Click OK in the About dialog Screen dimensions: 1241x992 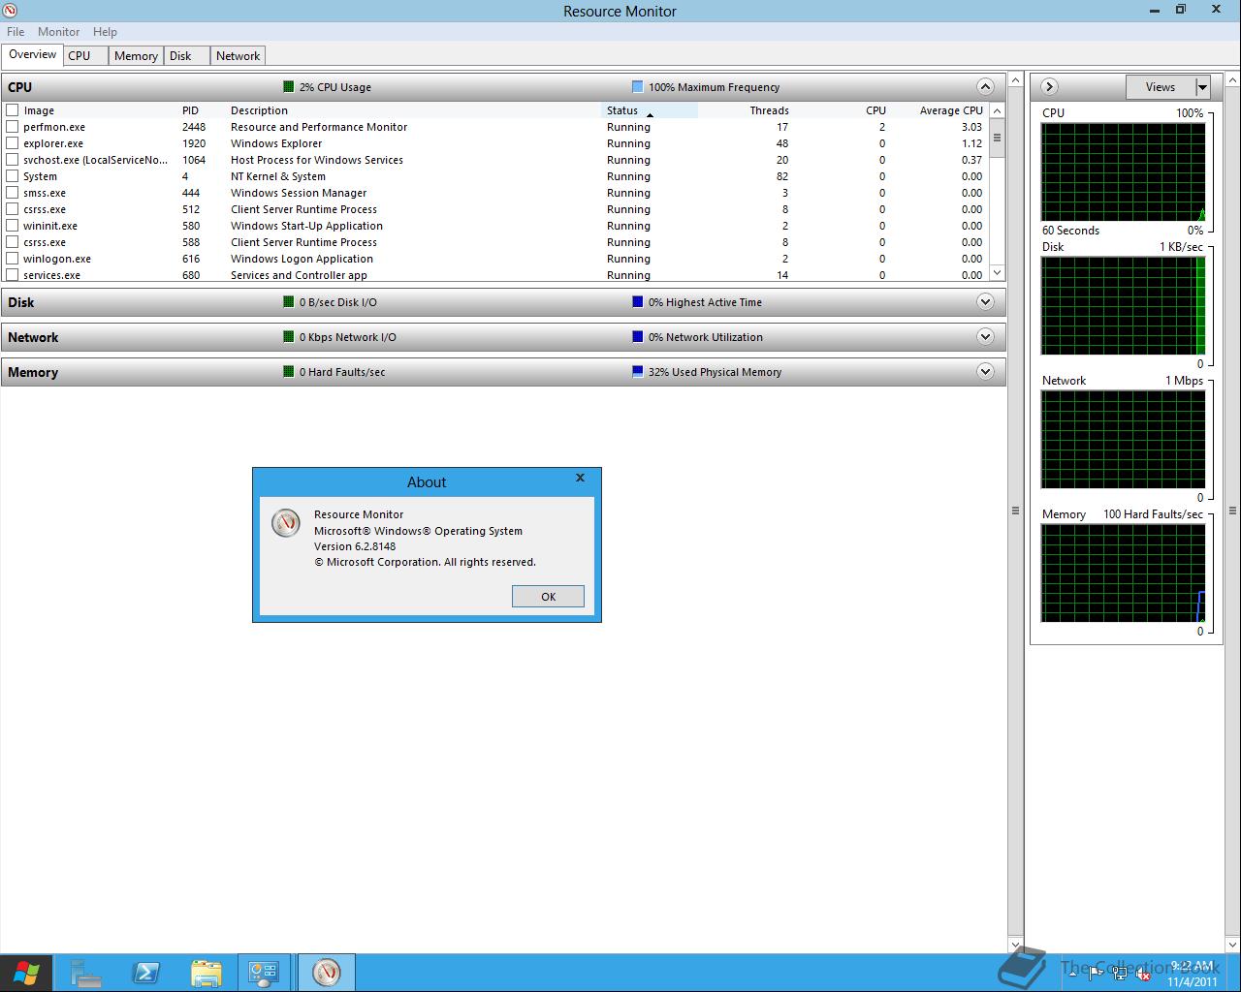point(548,597)
